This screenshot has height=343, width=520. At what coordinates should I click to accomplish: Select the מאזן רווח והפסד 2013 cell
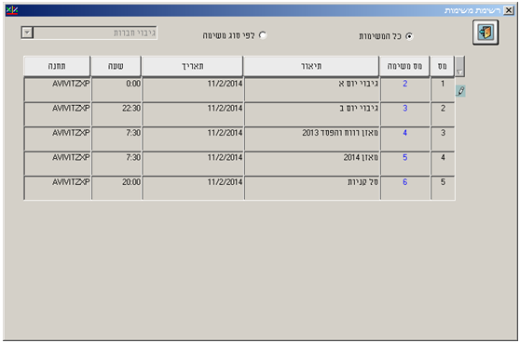[x=312, y=139]
